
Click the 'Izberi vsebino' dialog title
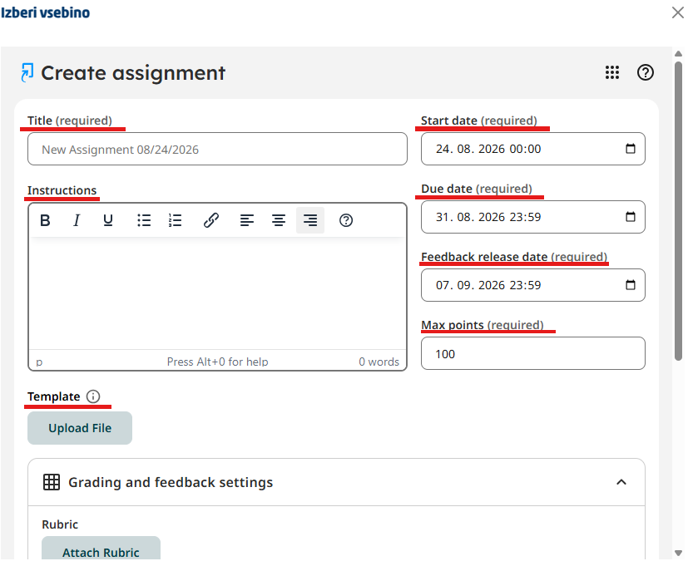45,12
